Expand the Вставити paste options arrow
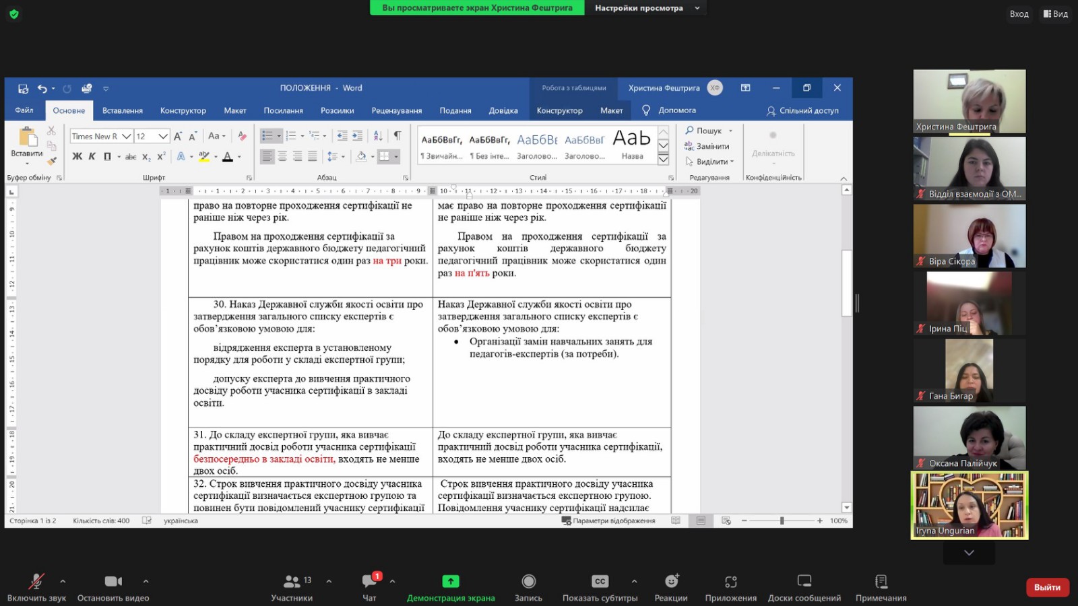Viewport: 1078px width, 606px height. pyautogui.click(x=27, y=163)
